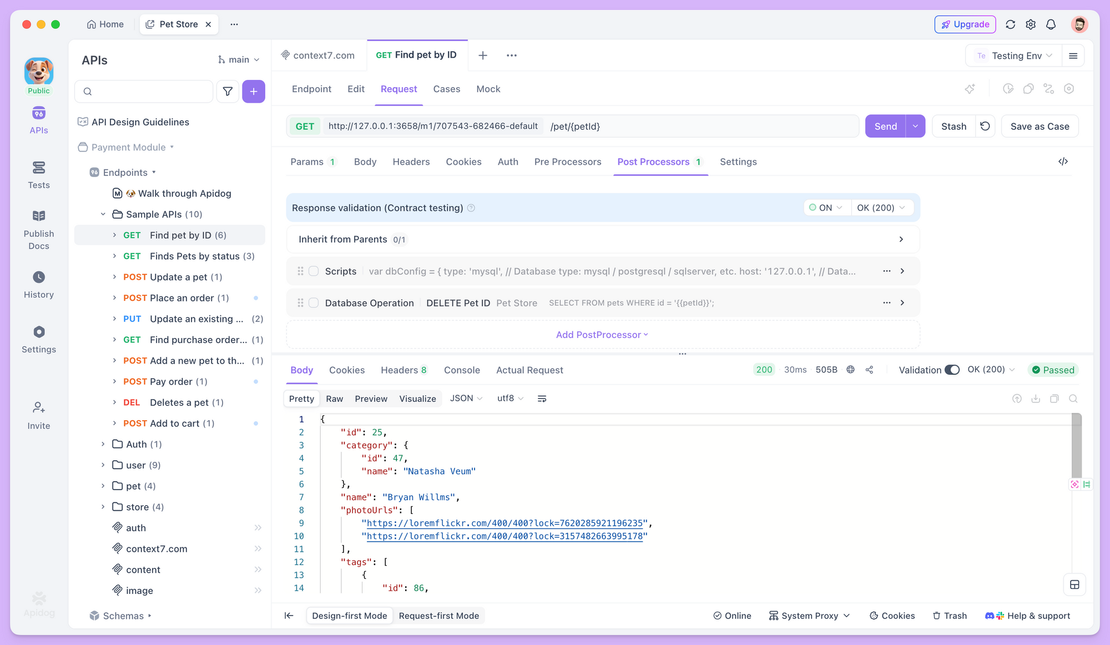This screenshot has height=645, width=1110.
Task: Click the Send button
Action: (885, 126)
